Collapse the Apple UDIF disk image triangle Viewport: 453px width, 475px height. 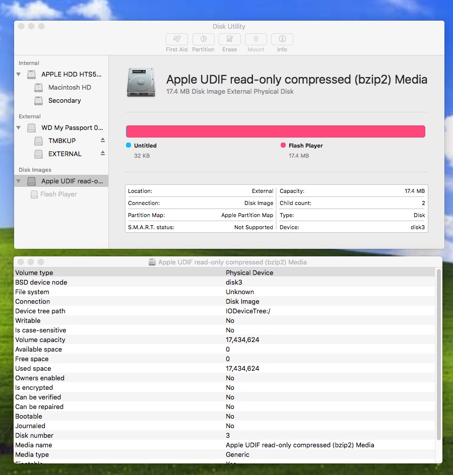pyautogui.click(x=19, y=181)
